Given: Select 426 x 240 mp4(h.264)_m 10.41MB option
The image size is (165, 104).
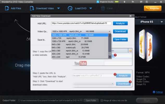Looking at the screenshot, I should click(80, 54).
